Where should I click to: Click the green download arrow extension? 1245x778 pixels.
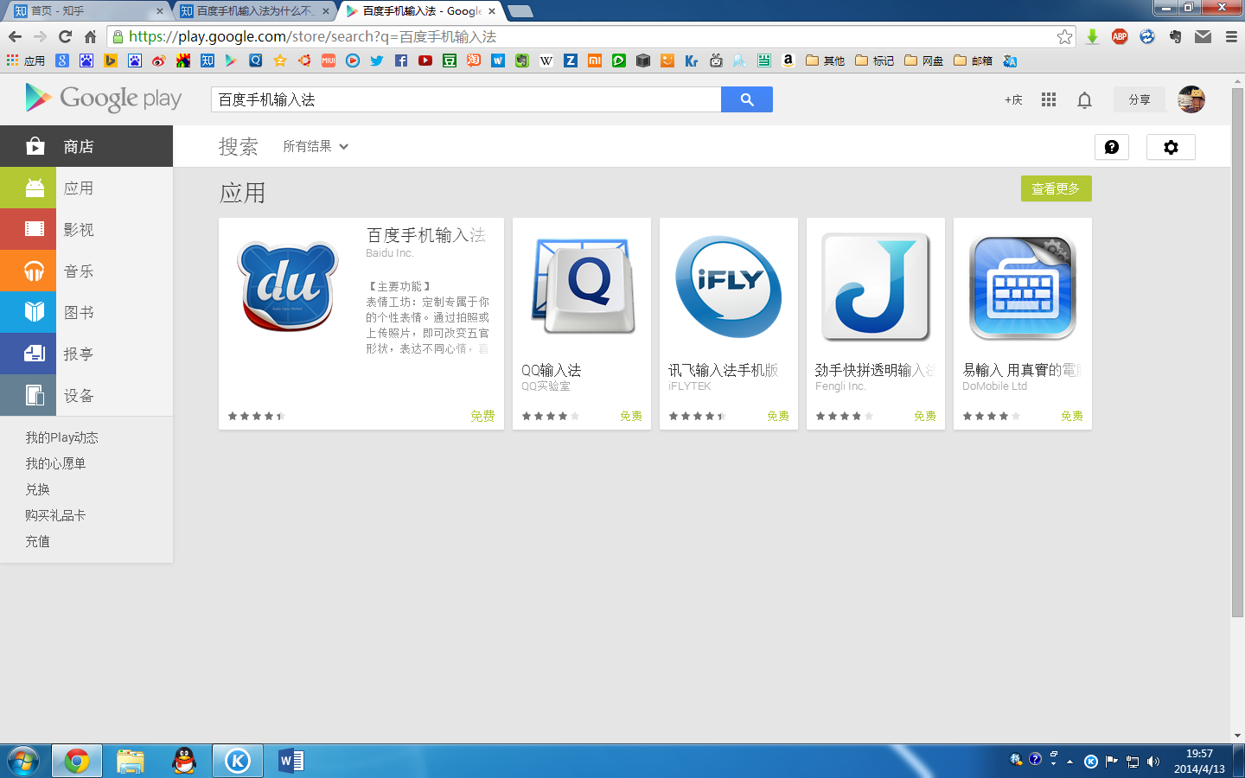coord(1092,36)
